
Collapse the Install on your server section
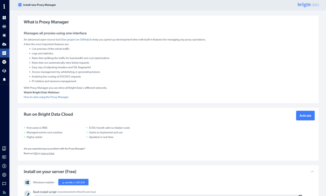[312, 172]
